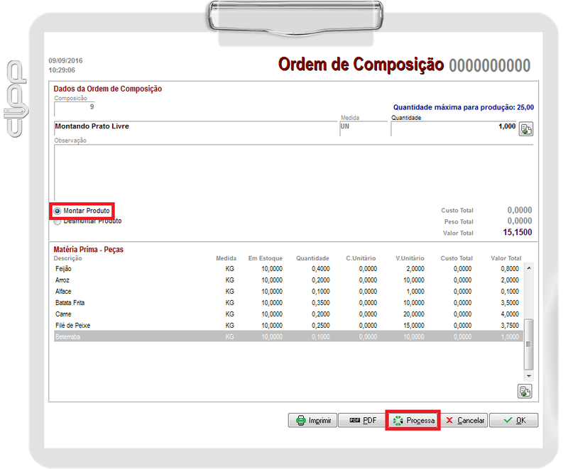
Task: Click the lookup icon beside Quantidade field
Action: [x=525, y=129]
